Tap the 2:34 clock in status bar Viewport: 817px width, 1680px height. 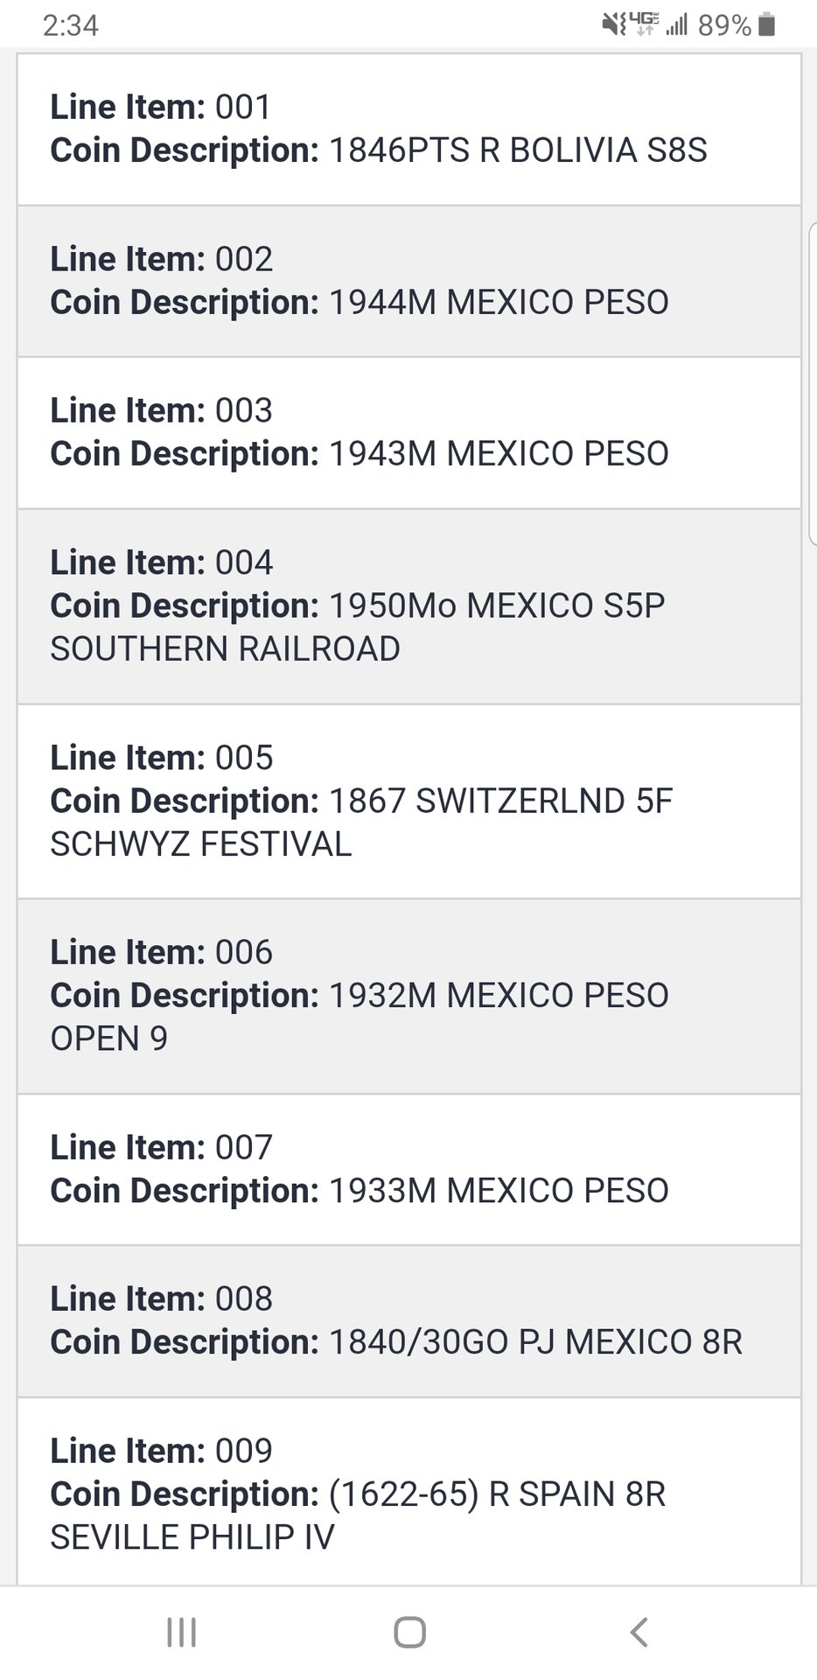coord(70,25)
